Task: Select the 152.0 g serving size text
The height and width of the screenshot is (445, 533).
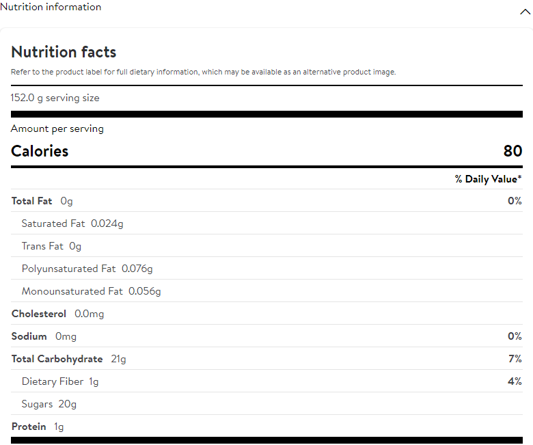Action: point(55,98)
